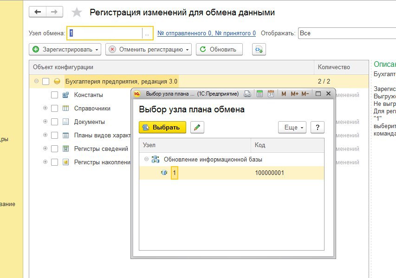Tick the Планы видов характеристик checkbox
The image size is (396, 278).
55,135
